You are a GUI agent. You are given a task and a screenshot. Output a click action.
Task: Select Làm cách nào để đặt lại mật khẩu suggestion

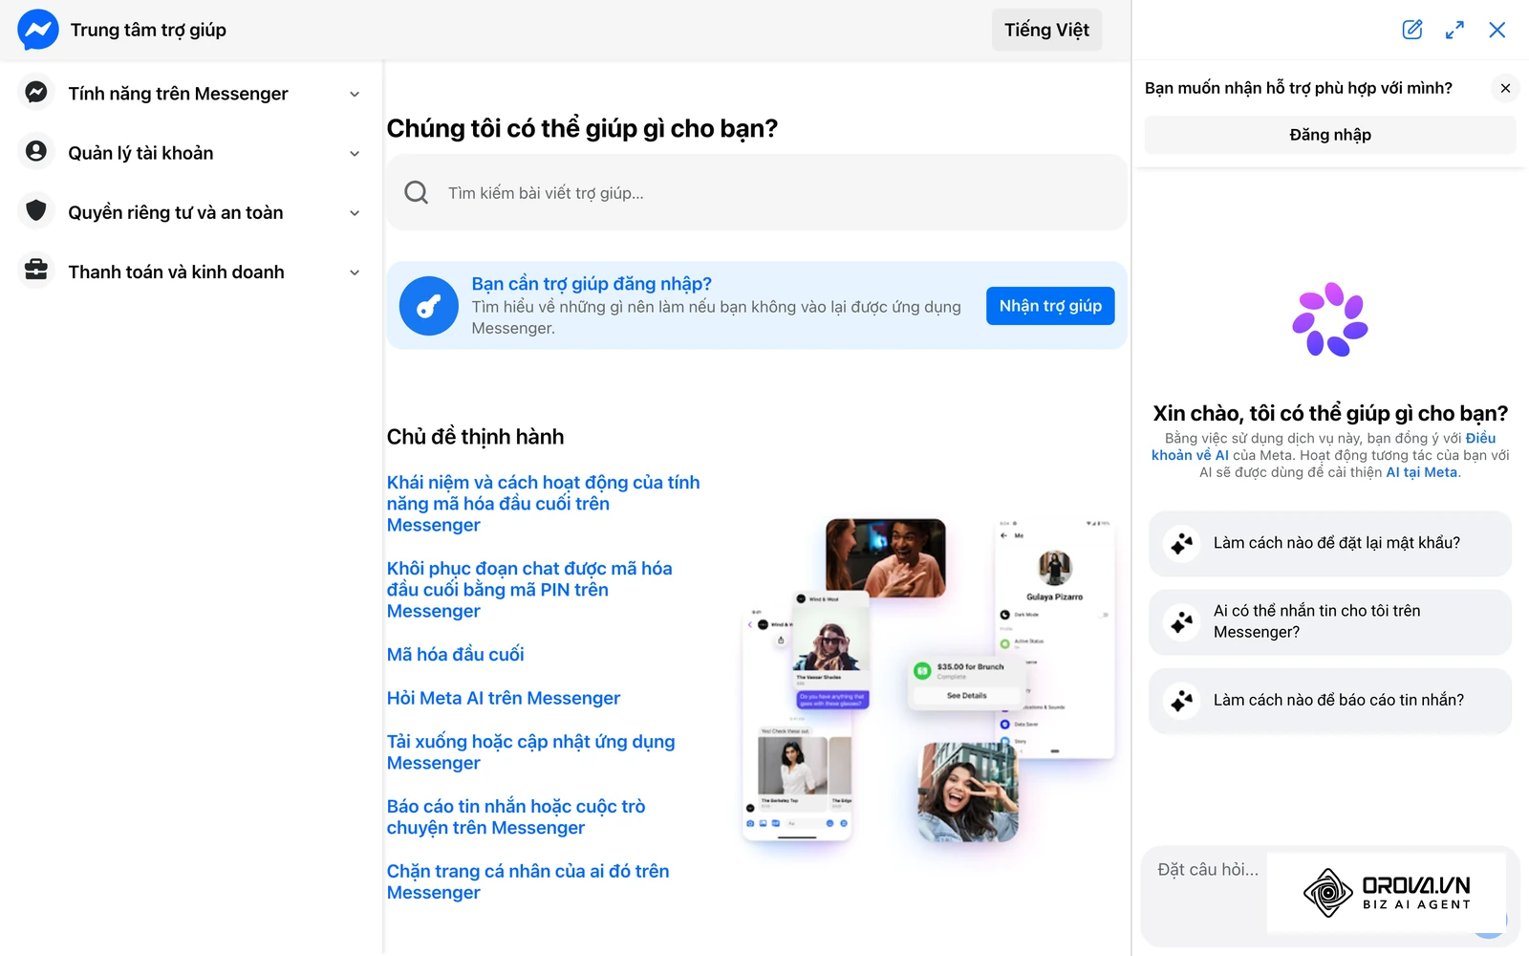[1330, 543]
